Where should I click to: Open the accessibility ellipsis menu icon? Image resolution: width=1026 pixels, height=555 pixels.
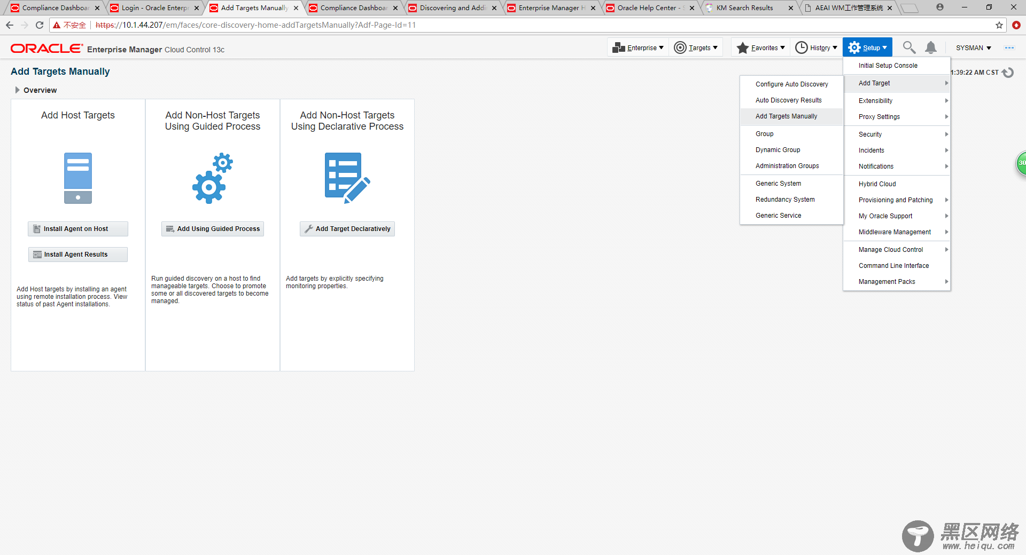click(x=1009, y=47)
